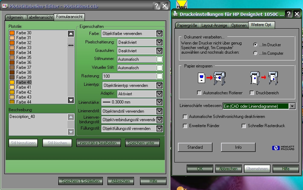Image resolution: width=303 pixels, height=190 pixels.
Task: Select plot style Farbe 38
Action: click(24, 72)
